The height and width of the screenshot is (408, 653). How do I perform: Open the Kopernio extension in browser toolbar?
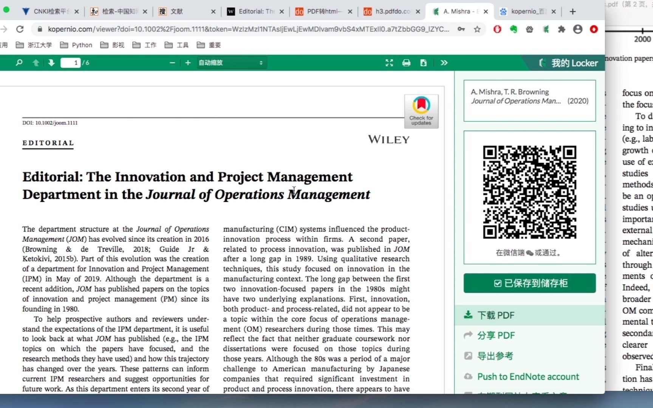click(x=546, y=29)
